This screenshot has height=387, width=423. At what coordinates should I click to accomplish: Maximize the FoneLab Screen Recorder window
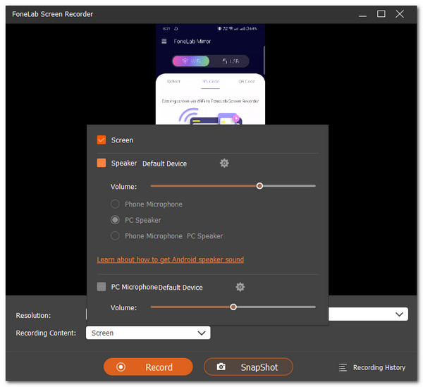tap(381, 14)
